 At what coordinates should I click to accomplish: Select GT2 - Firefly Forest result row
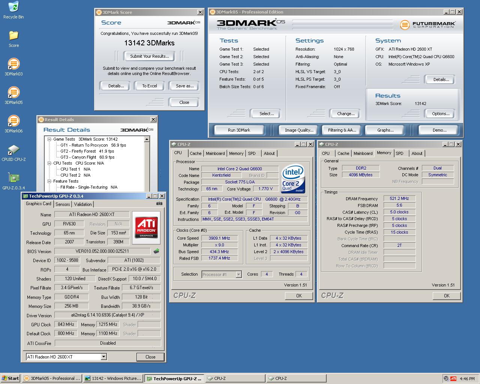[87, 151]
